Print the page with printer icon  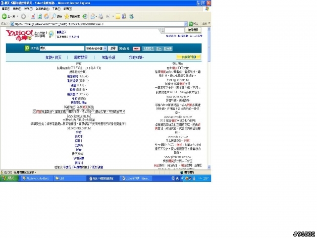[101, 16]
